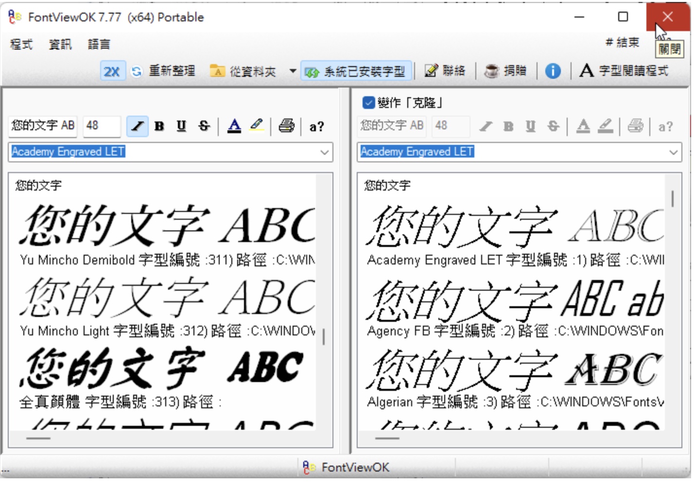Click the right list vertical scrollbar thumb
Image resolution: width=695 pixels, height=489 pixels.
(x=673, y=199)
